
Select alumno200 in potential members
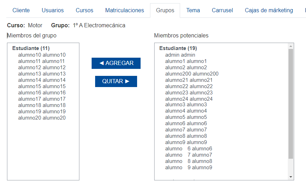[x=192, y=74]
